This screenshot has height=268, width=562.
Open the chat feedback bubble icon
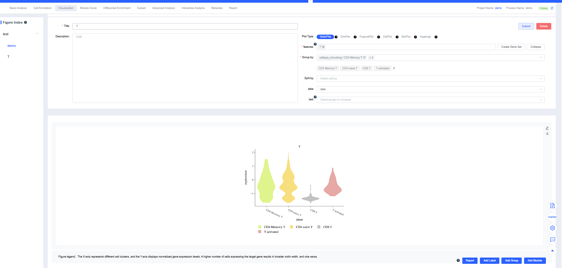(552, 239)
